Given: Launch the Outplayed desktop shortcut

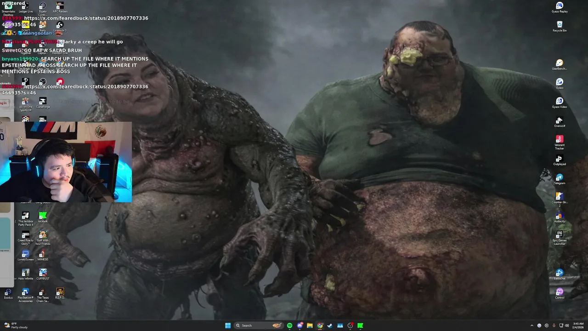Looking at the screenshot, I should [x=560, y=160].
